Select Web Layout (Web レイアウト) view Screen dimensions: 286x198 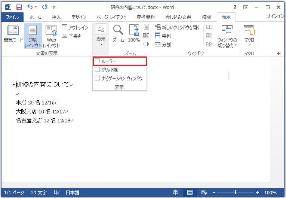(x=51, y=35)
